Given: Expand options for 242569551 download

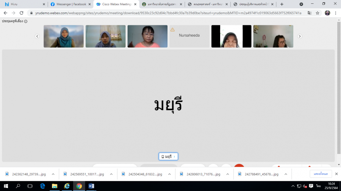Looking at the screenshot, I should tap(111, 174).
